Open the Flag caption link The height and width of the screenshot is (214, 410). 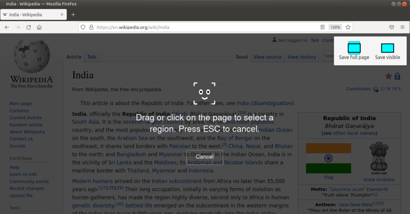[329, 178]
